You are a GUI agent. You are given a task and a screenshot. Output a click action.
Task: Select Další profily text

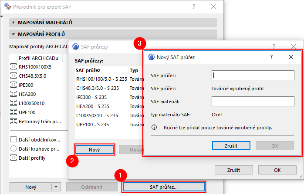tap(32, 158)
